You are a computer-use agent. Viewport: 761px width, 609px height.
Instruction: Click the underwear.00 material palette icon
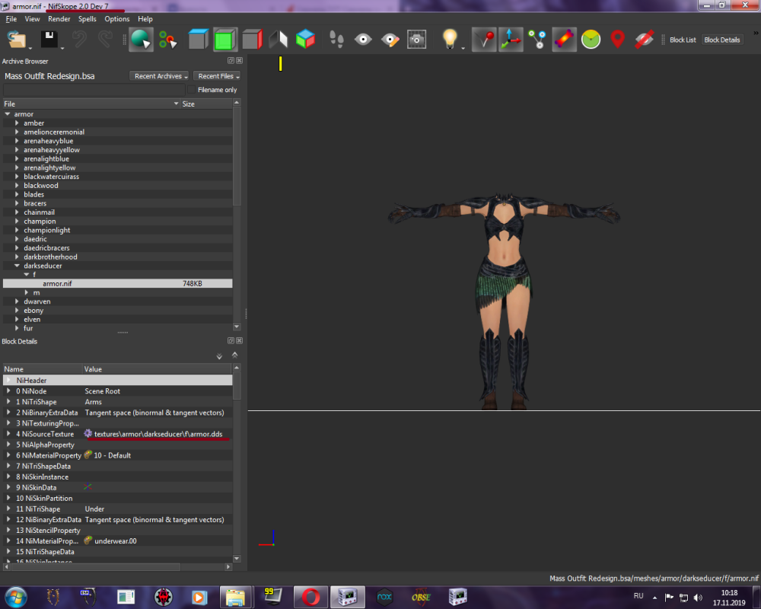pos(88,540)
